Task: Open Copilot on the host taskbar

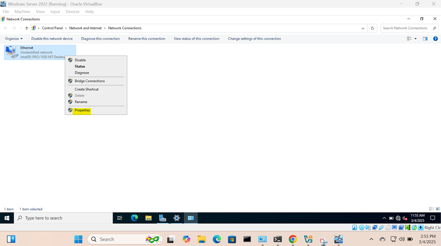Action: click(186, 239)
